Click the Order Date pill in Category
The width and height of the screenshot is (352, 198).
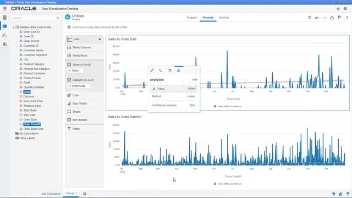tap(78, 86)
